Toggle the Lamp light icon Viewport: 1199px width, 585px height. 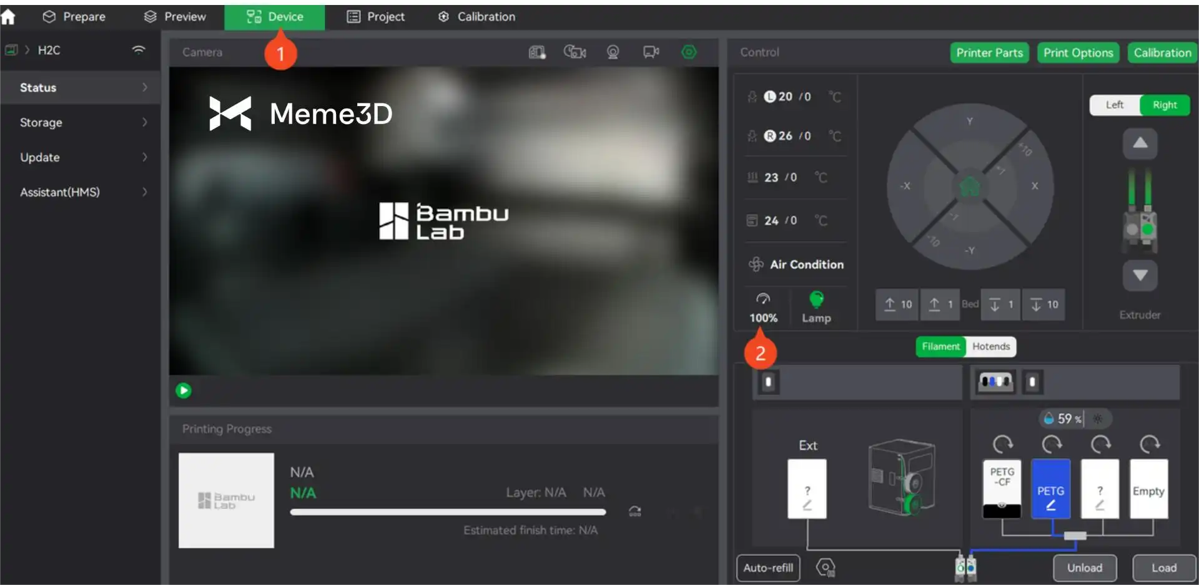click(816, 300)
